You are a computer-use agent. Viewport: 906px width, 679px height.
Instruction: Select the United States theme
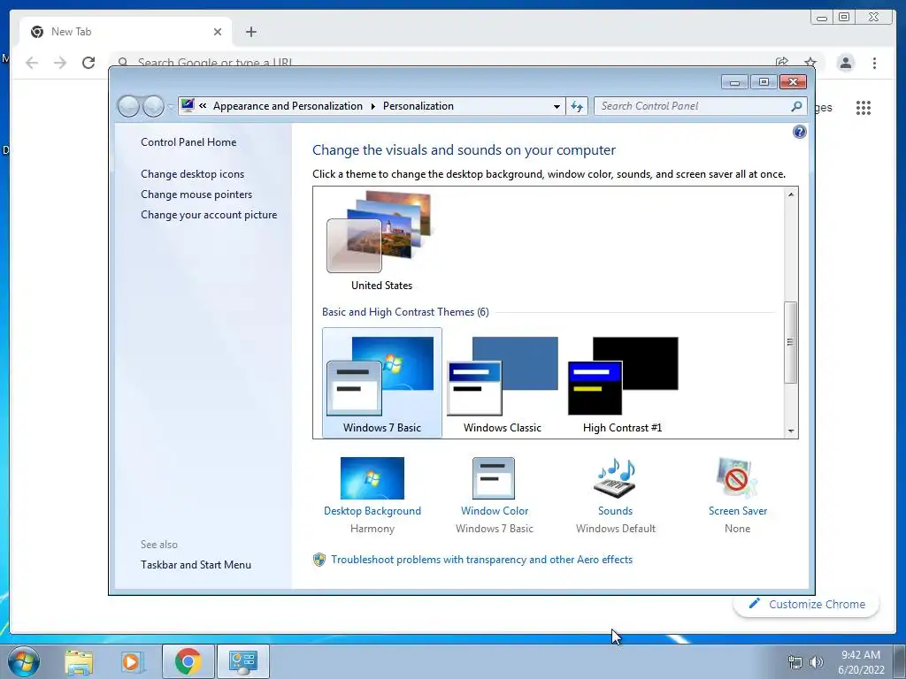pyautogui.click(x=381, y=241)
